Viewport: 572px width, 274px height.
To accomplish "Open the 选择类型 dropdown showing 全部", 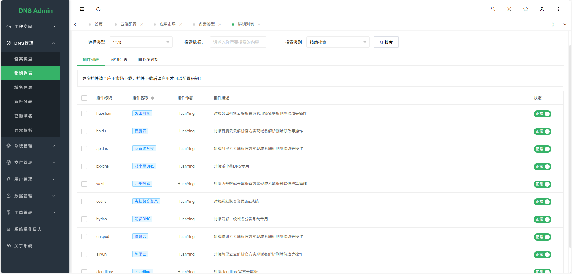I will point(141,42).
